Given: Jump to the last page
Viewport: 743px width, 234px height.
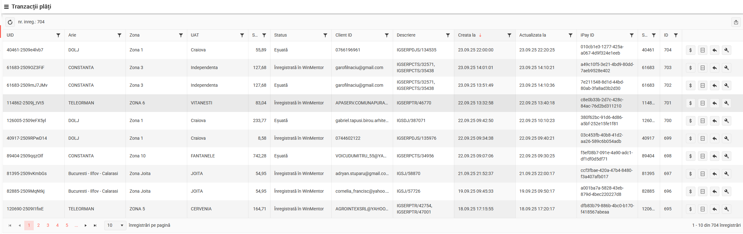Looking at the screenshot, I should point(95,225).
